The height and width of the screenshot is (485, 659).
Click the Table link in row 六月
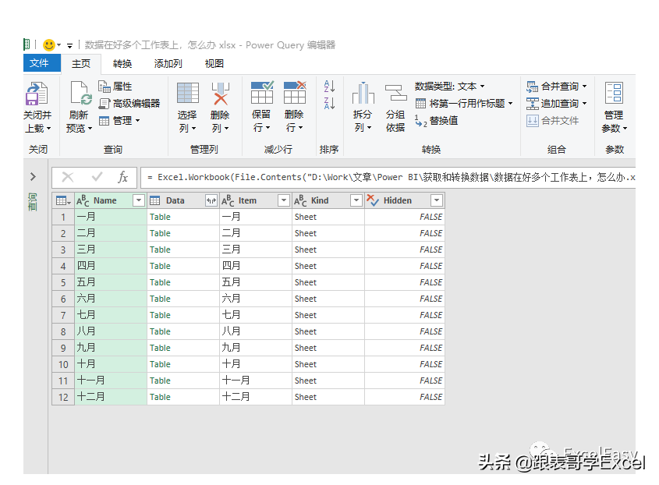pyautogui.click(x=160, y=299)
